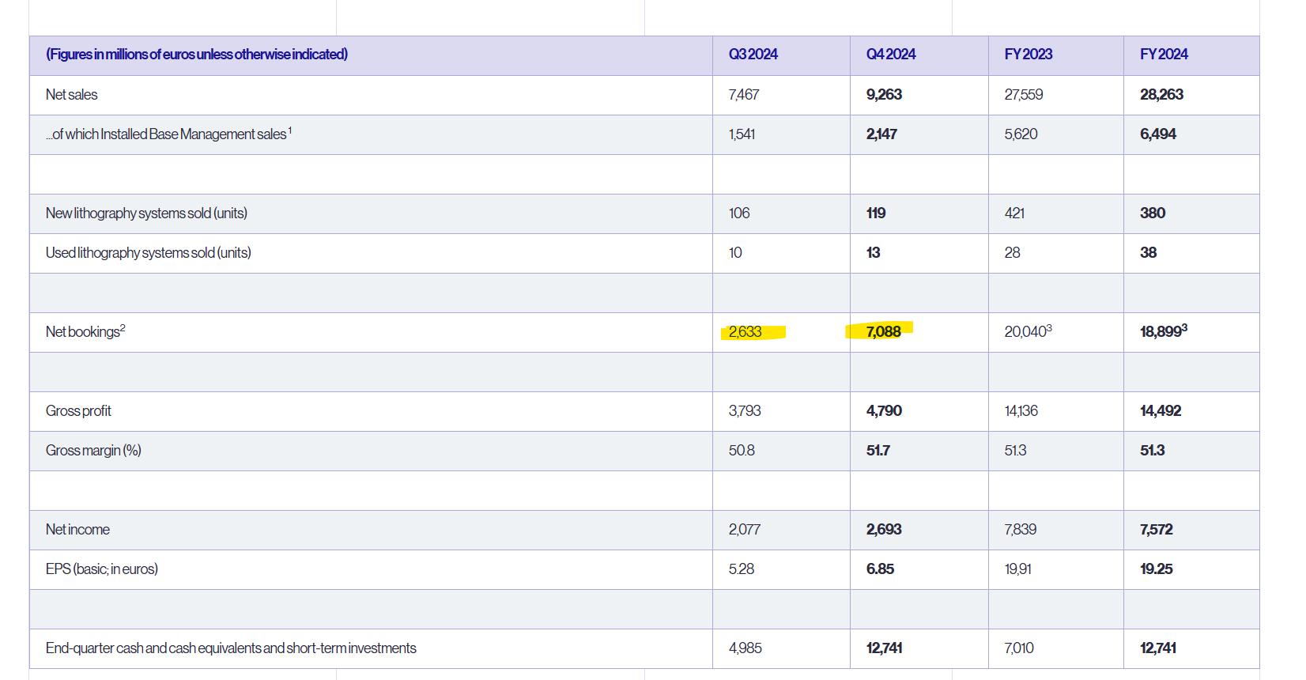Select Used lithography systems sold row label
Screen dimensions: 1306x680
point(148,253)
